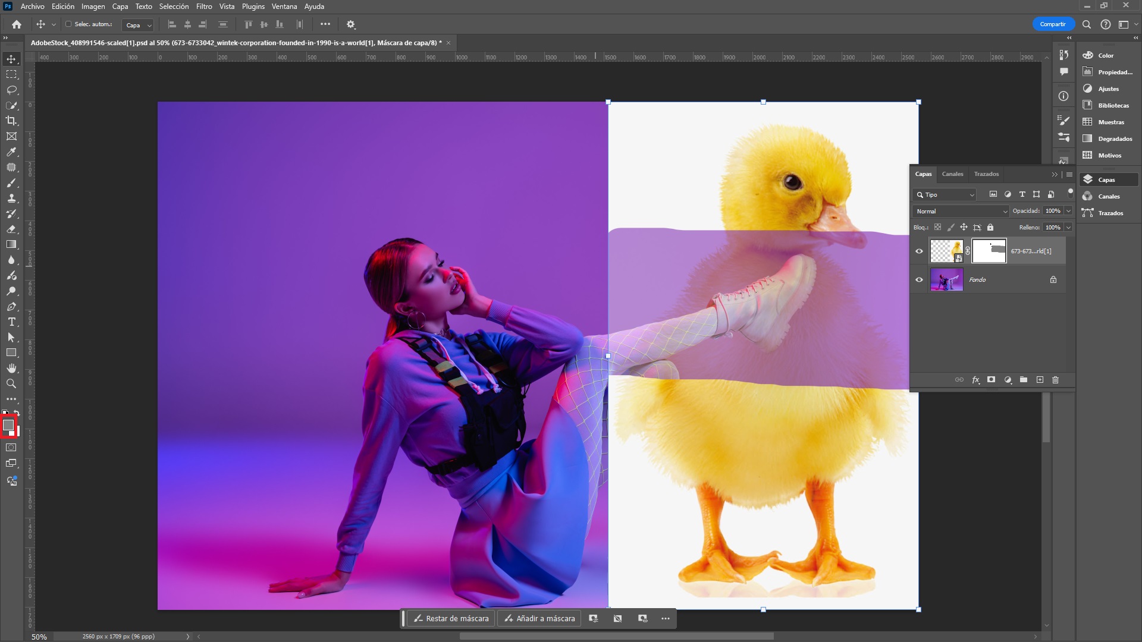Select the Lasso tool
1142x642 pixels.
click(11, 90)
